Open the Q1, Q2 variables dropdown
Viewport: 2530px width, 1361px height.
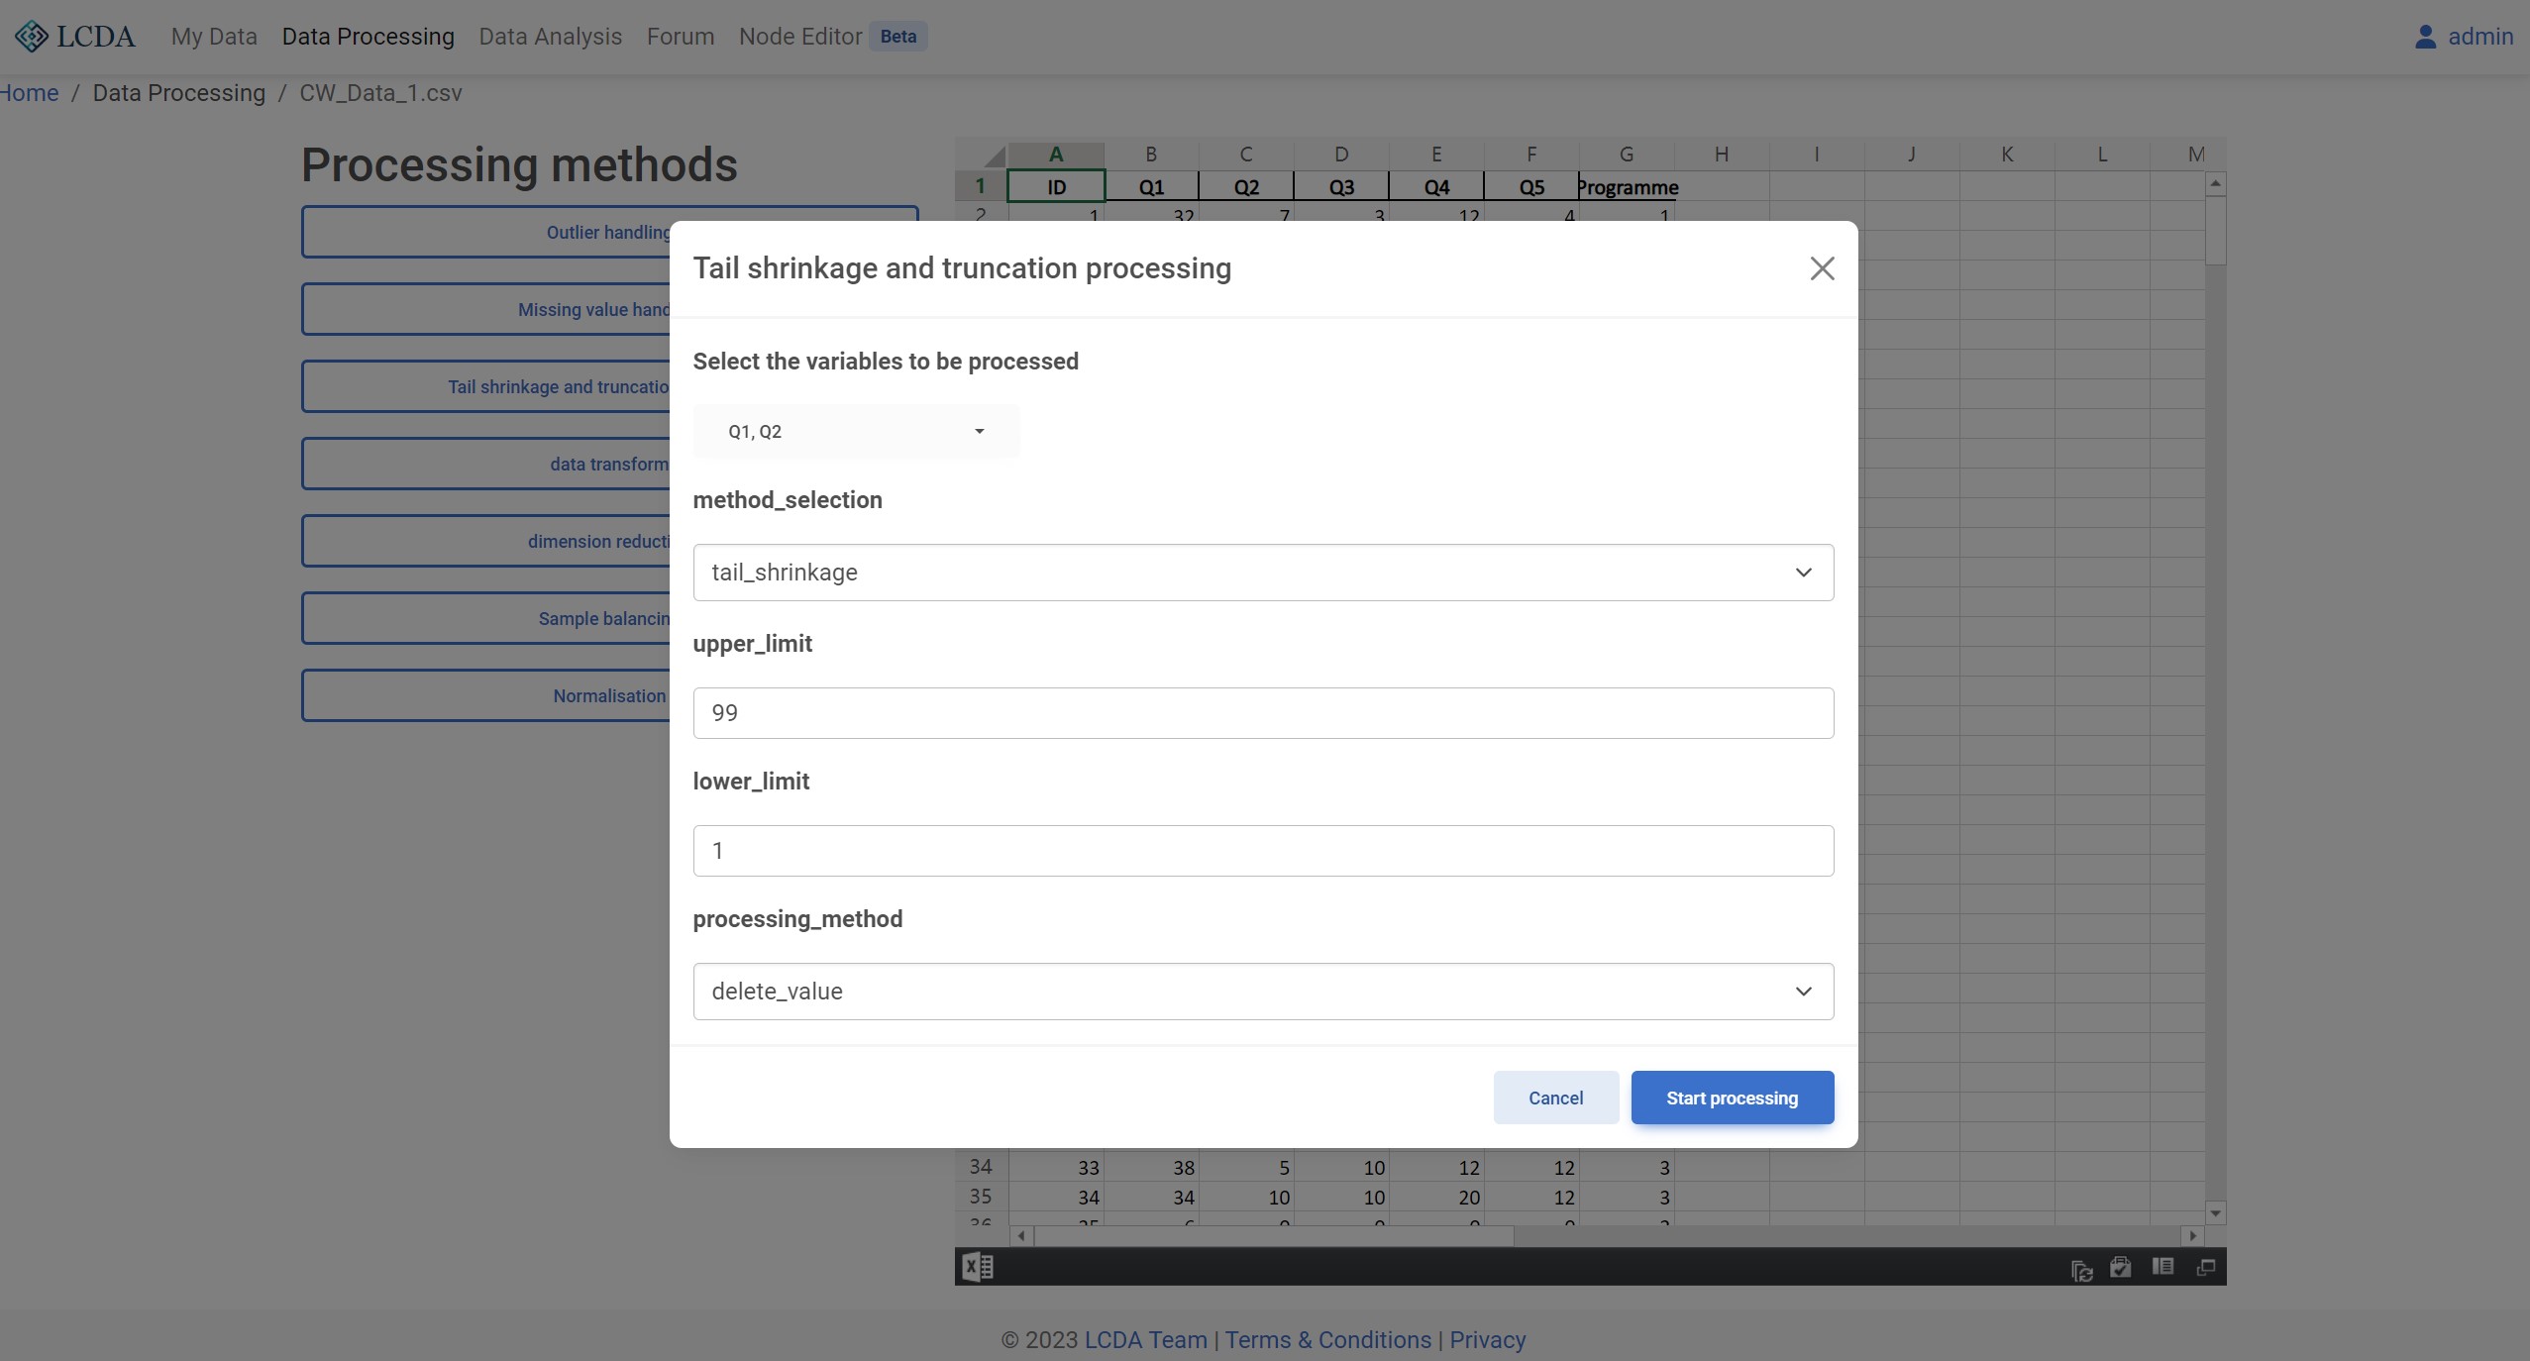tap(856, 431)
